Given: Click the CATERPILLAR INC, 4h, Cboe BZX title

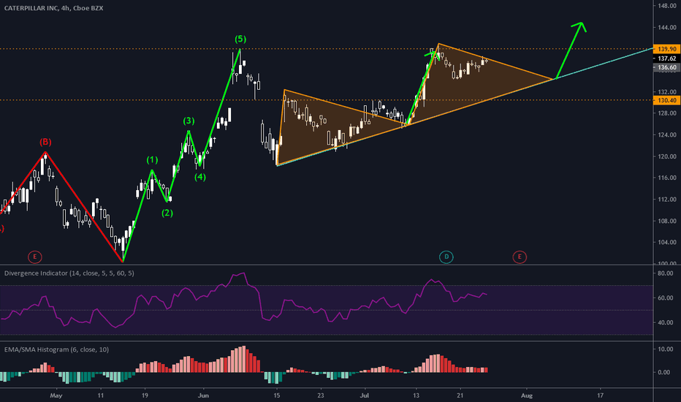Looking at the screenshot, I should (x=53, y=8).
